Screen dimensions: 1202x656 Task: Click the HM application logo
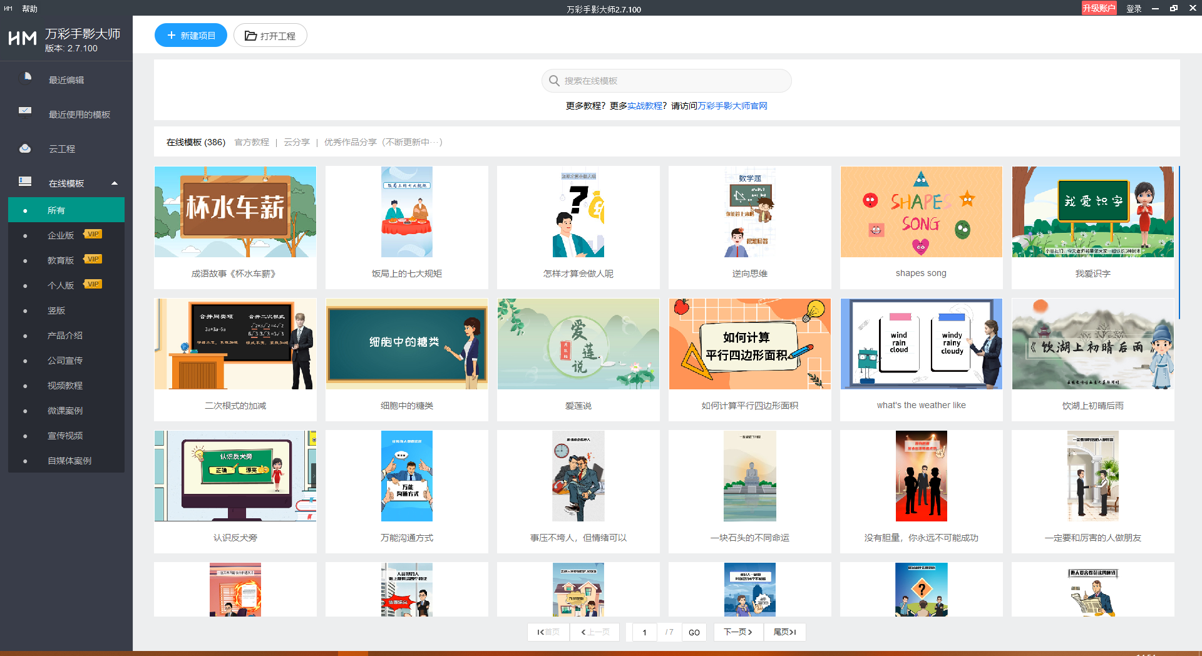click(23, 38)
